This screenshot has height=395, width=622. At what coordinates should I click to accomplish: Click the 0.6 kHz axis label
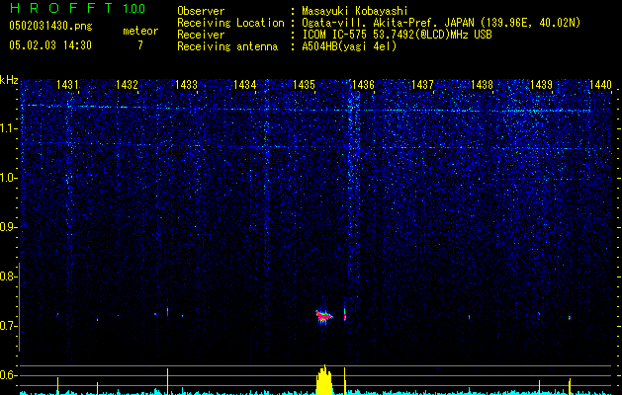tap(8, 375)
